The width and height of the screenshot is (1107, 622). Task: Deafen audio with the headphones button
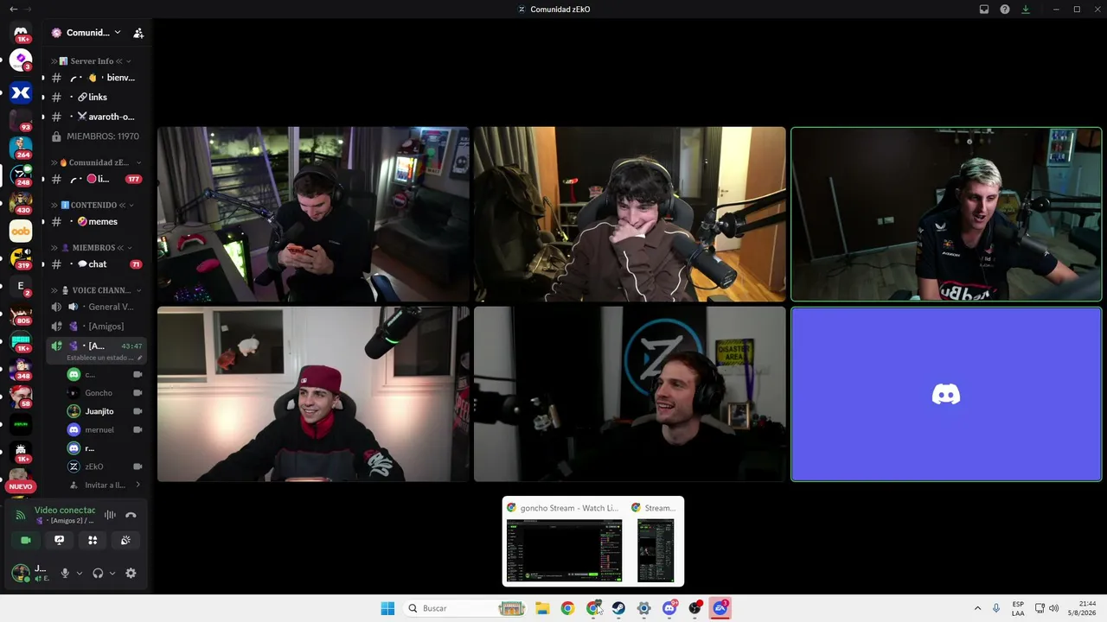pos(98,573)
